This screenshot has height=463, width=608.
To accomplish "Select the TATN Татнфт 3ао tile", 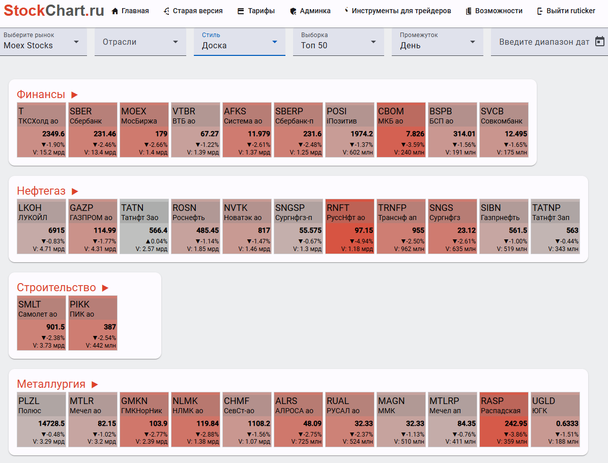I will (144, 226).
